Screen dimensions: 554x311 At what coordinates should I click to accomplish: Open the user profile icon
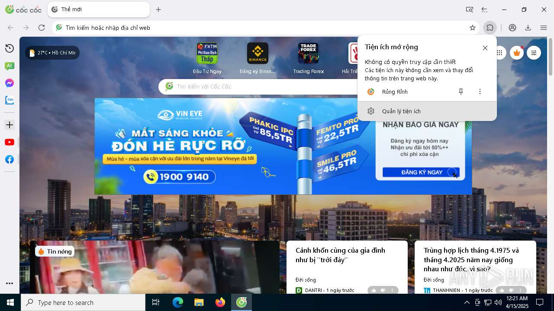[512, 28]
